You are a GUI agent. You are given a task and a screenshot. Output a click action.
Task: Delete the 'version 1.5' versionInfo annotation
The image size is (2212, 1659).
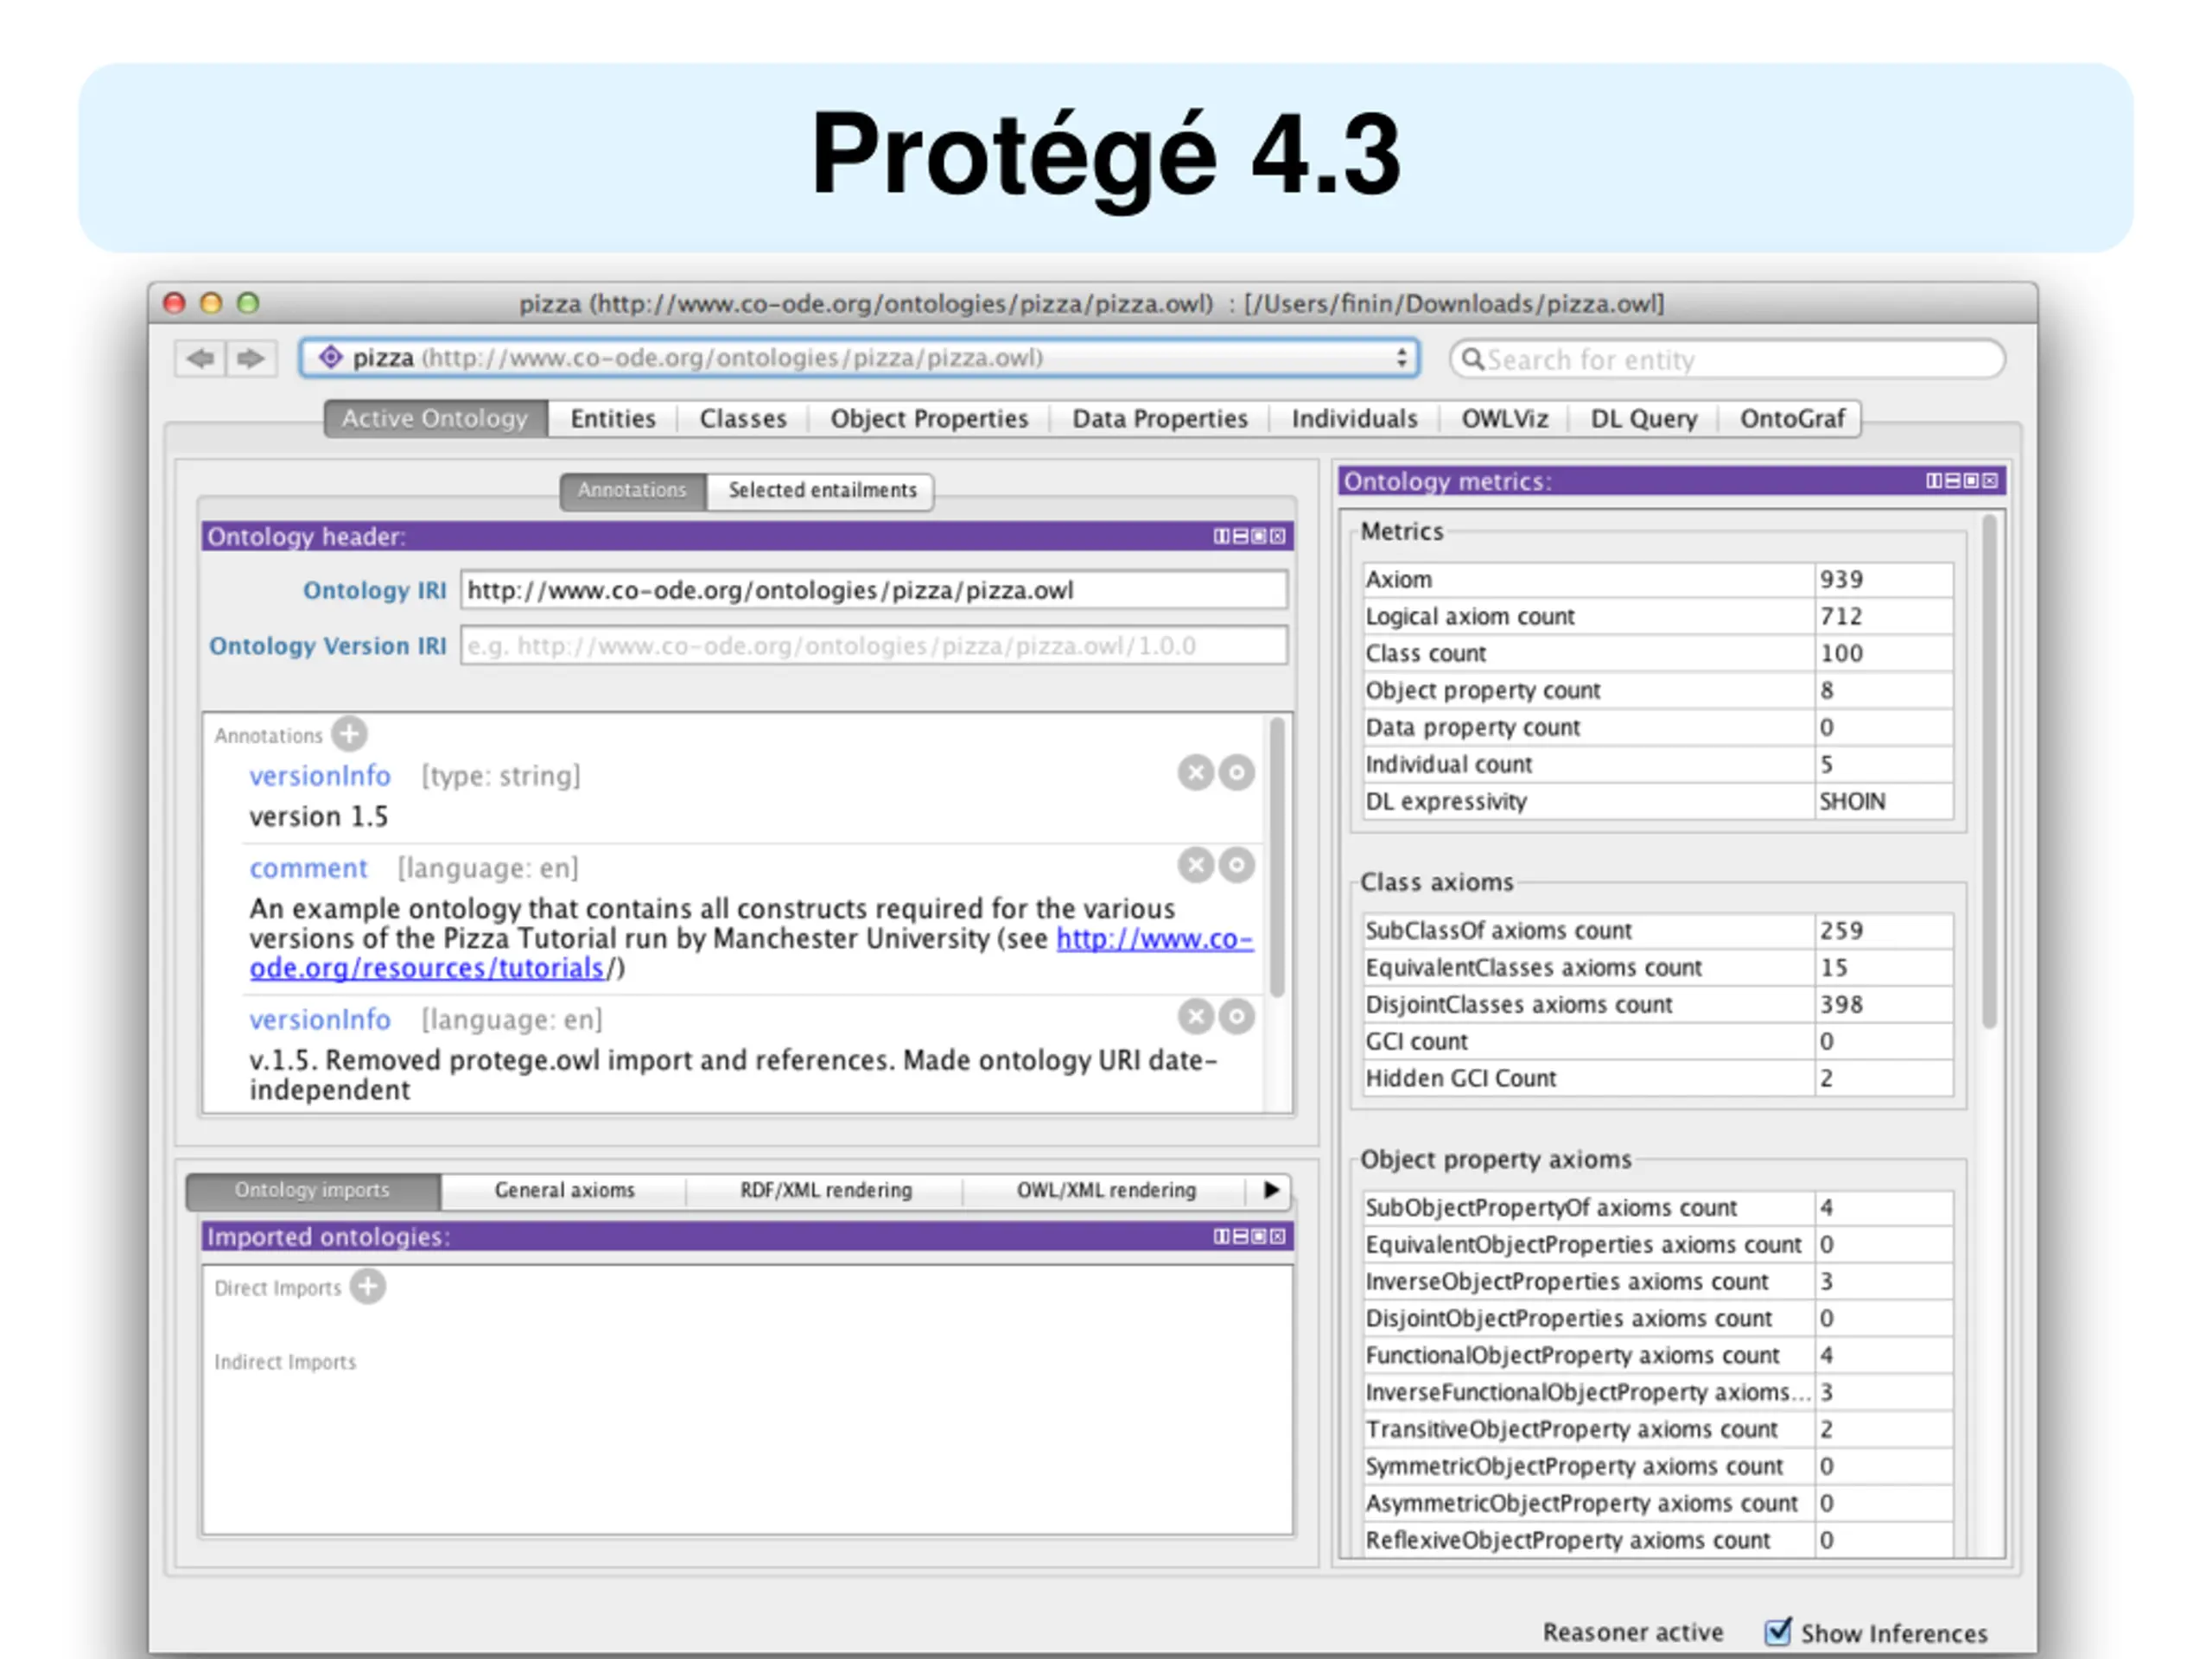[1195, 772]
